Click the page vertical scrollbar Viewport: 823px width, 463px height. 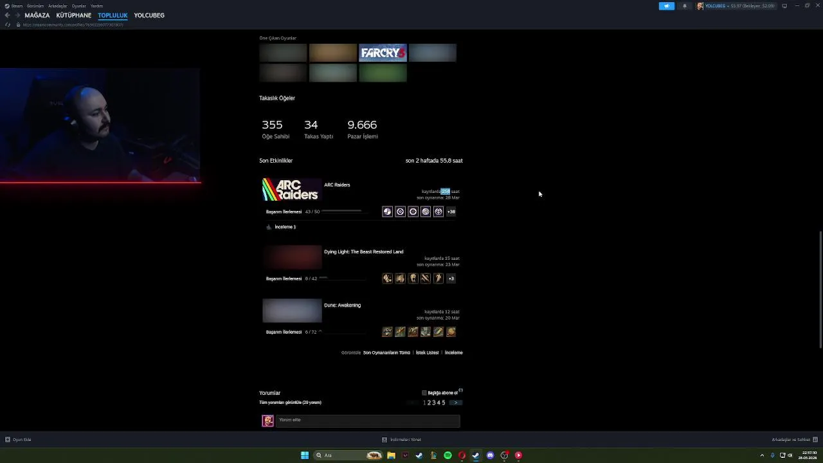[x=820, y=289]
